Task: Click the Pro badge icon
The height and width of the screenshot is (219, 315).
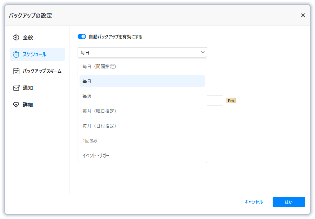Action: pyautogui.click(x=231, y=100)
